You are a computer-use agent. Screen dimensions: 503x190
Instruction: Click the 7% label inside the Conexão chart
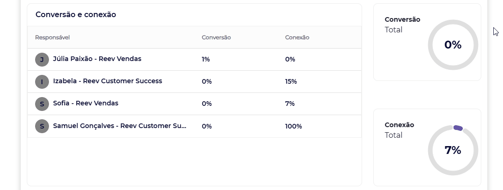click(x=453, y=150)
